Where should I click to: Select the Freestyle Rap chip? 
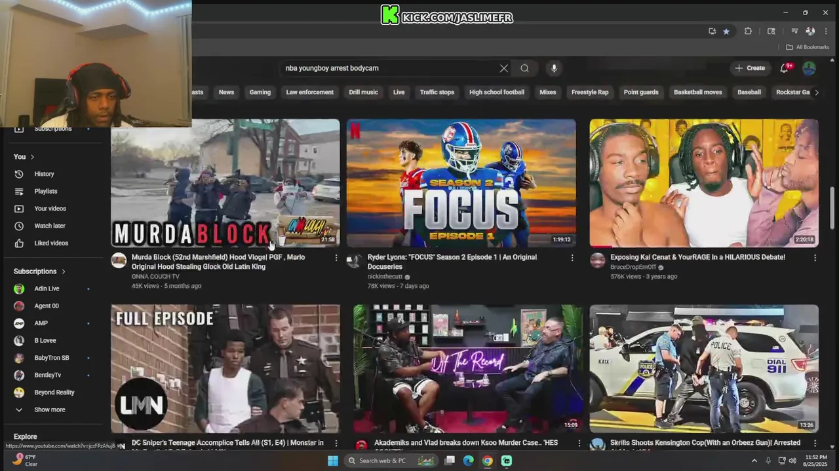click(590, 92)
